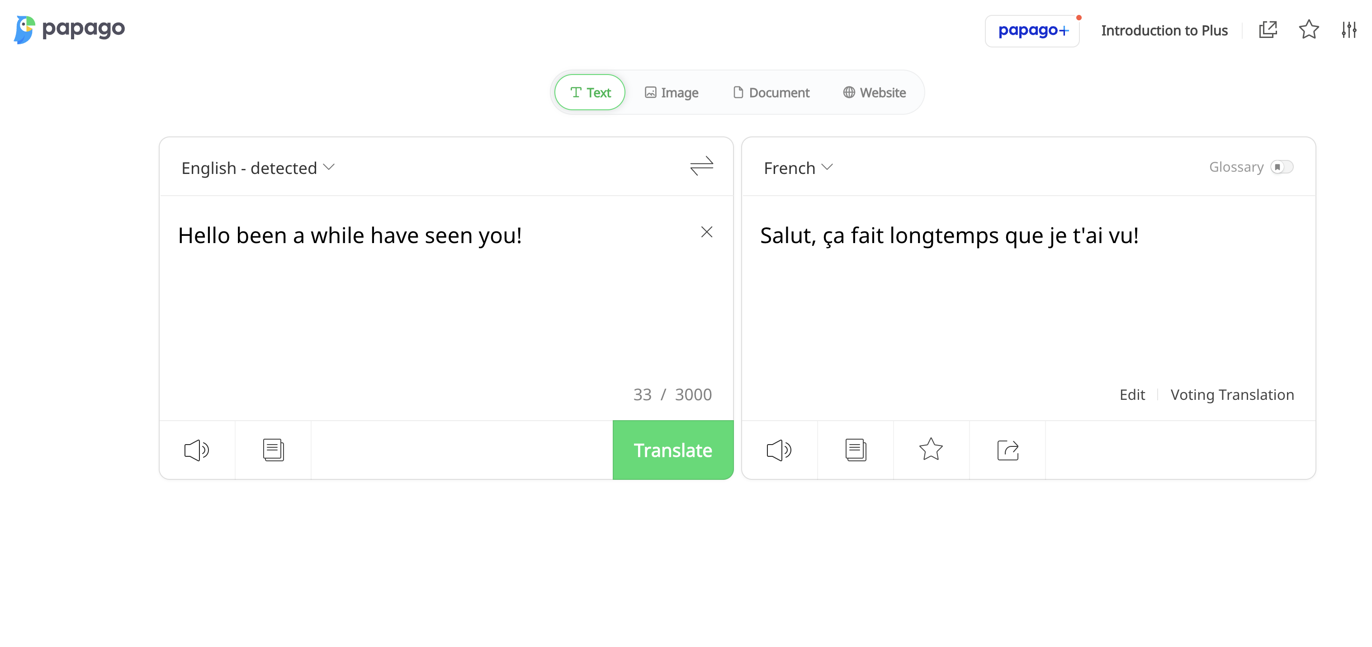Viewport: 1372px width, 647px height.
Task: Save the translation as a favorite
Action: [x=931, y=450]
